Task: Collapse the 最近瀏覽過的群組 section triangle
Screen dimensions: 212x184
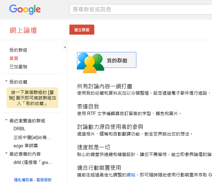Action: pos(6,120)
